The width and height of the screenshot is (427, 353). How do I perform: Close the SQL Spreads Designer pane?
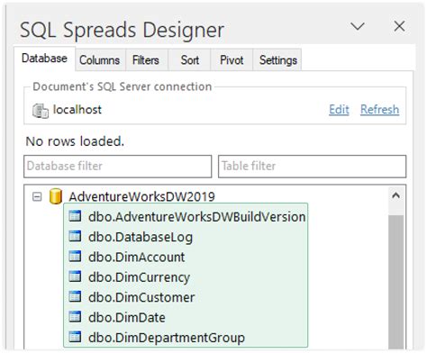[399, 26]
